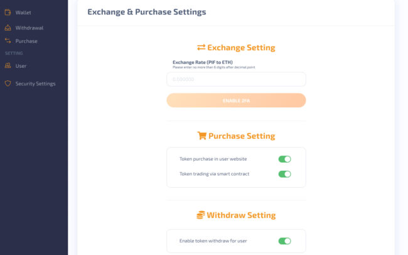This screenshot has width=408, height=255.
Task: Navigate to Security Settings
Action: click(35, 84)
